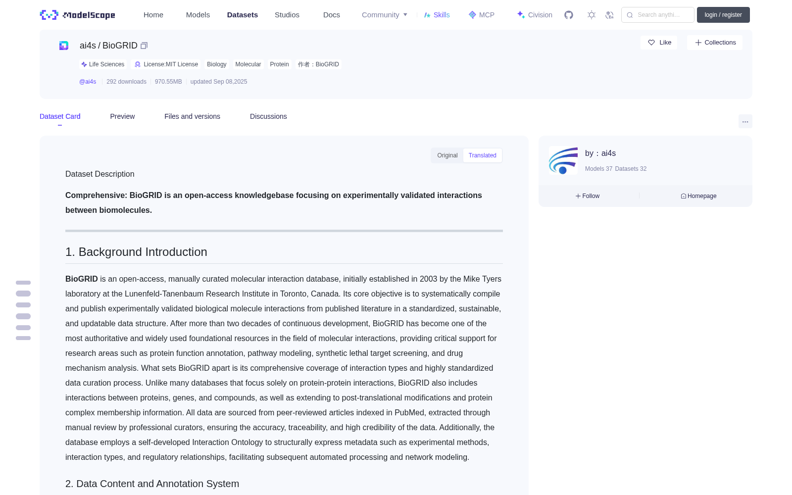Open the Datasets nav item

tap(243, 15)
